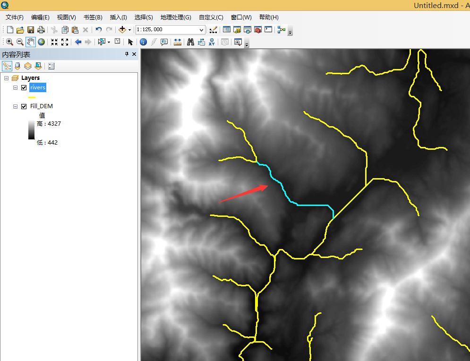This screenshot has width=470, height=361.
Task: Open the 选择(S) menu
Action: pos(144,17)
